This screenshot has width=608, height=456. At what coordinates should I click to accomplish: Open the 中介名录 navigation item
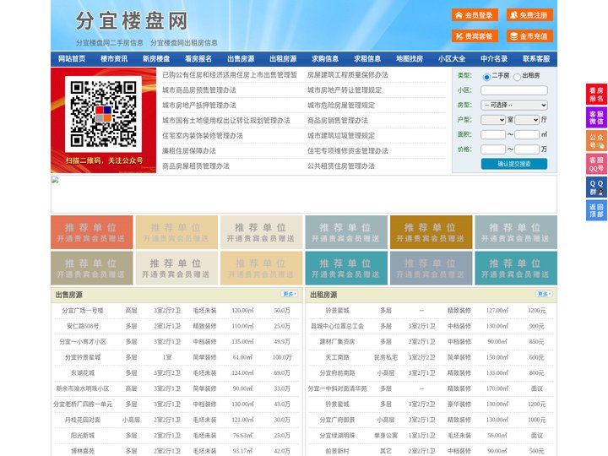point(494,59)
